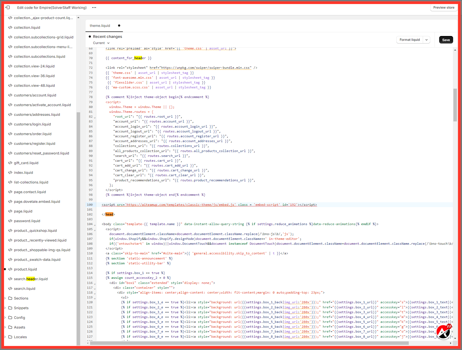Click the horizontal scrollbar of the editor

click(x=249, y=343)
